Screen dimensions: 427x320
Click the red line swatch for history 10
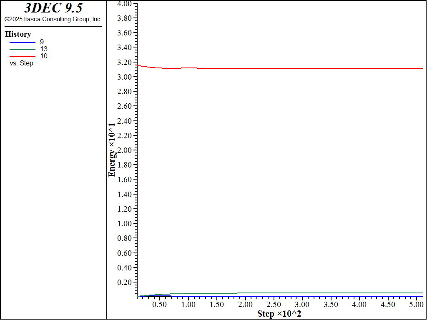(23, 57)
